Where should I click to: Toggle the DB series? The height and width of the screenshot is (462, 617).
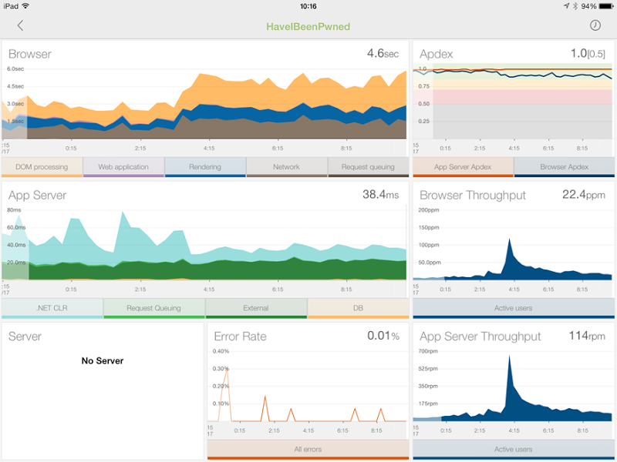pyautogui.click(x=358, y=309)
